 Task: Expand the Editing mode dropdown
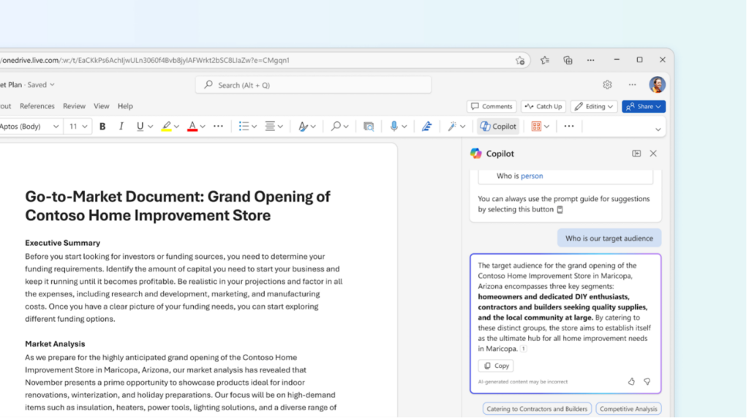[594, 106]
